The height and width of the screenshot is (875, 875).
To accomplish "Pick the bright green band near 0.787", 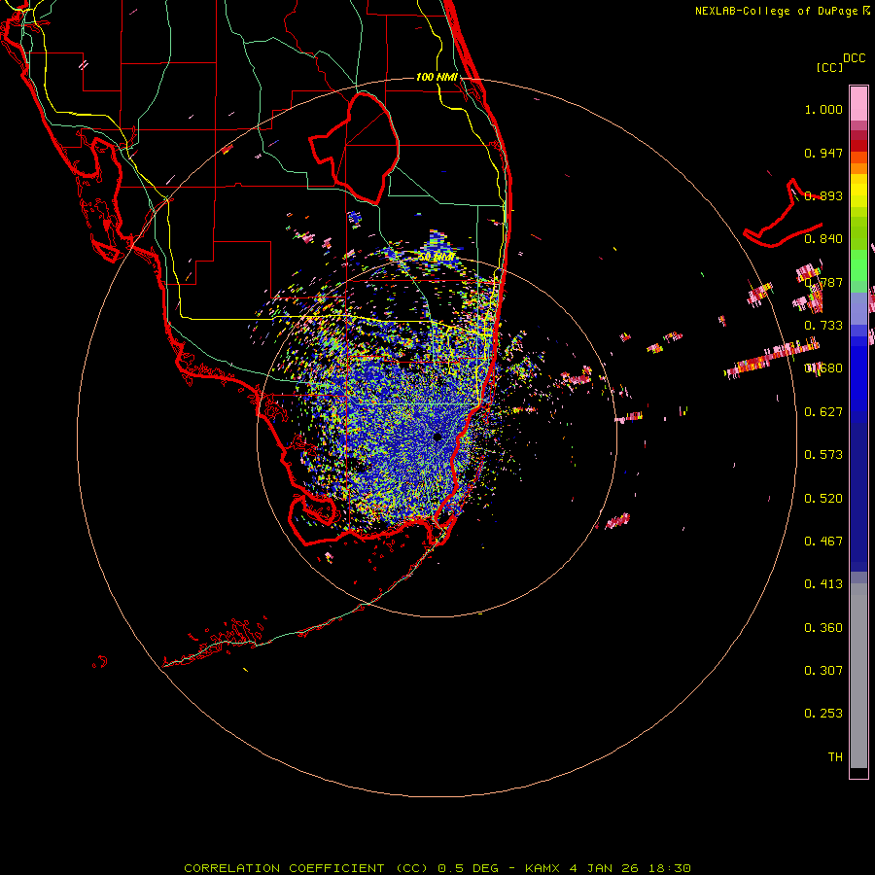I will click(x=858, y=265).
